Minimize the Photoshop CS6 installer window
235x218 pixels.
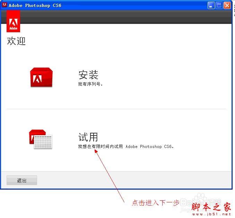click(x=211, y=6)
